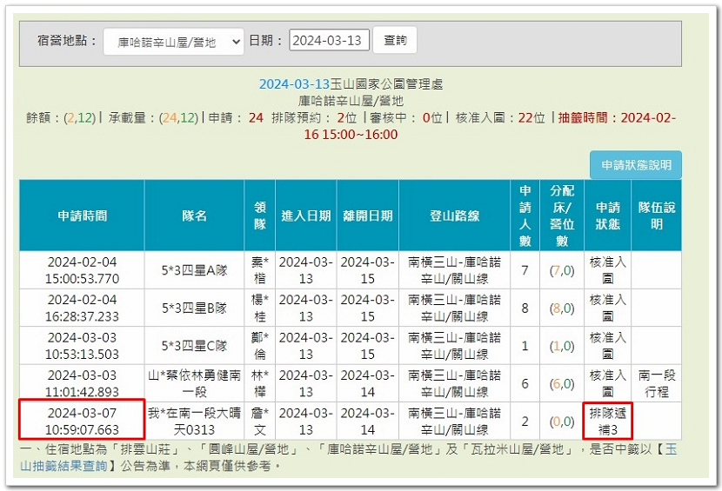This screenshot has width=722, height=491.
Task: Click the blue 2024-03-13 date heading
Action: coord(294,84)
